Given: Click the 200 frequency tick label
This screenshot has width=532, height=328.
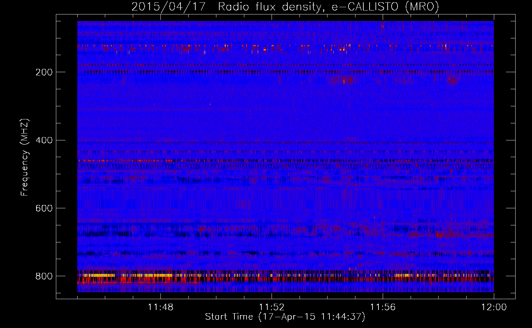Looking at the screenshot, I should 44,72.
